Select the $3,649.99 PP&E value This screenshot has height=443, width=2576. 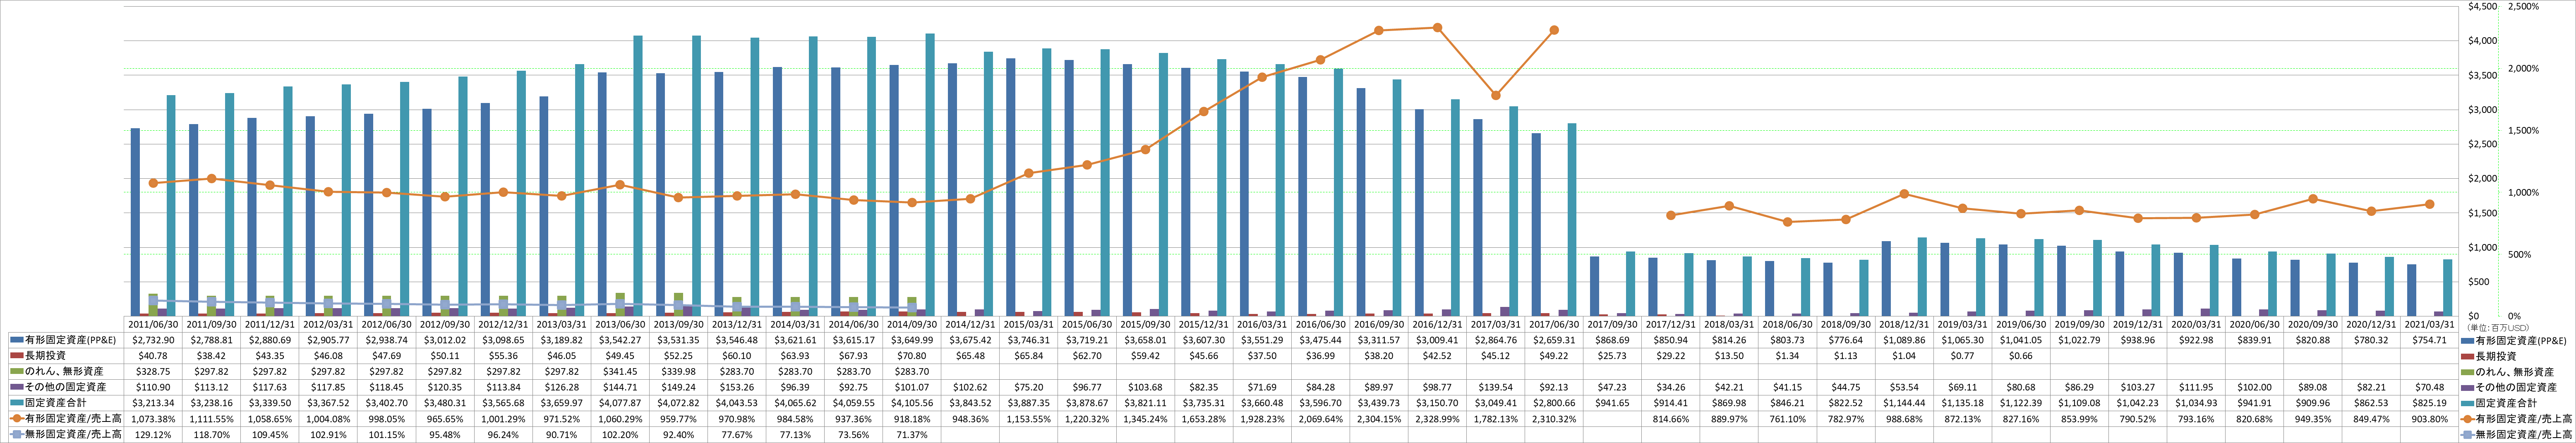coord(912,340)
